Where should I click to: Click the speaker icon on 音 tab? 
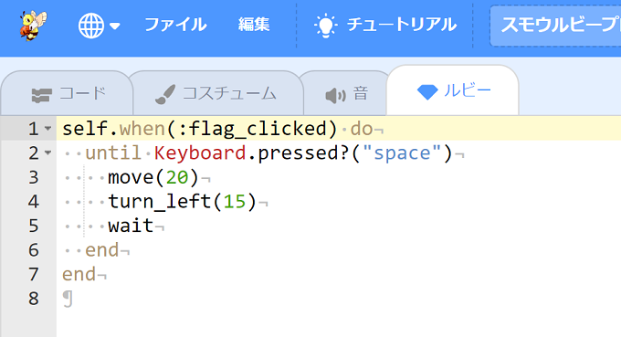click(x=335, y=95)
